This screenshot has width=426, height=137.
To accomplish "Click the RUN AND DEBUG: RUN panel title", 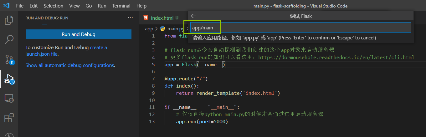I will tap(47, 18).
